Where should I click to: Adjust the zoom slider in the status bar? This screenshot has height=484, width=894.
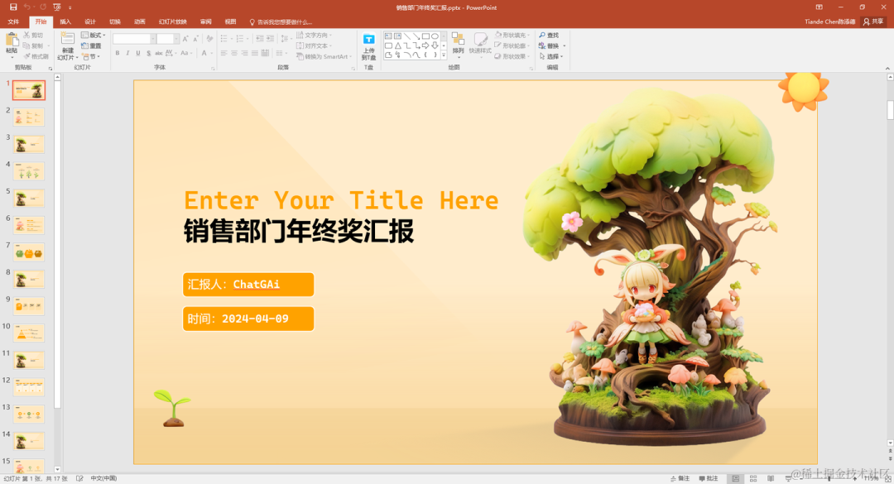829,479
